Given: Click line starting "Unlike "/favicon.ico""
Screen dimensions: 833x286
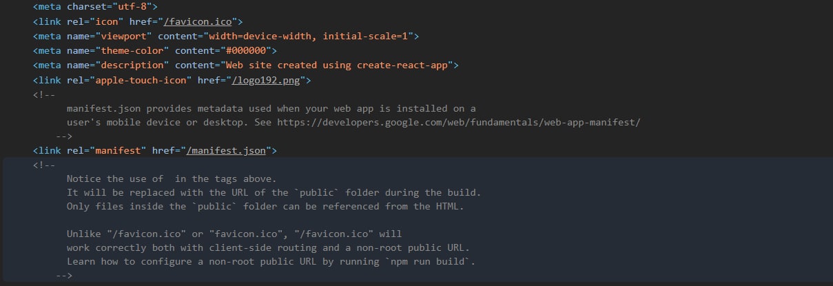Looking at the screenshot, I should tap(234, 234).
